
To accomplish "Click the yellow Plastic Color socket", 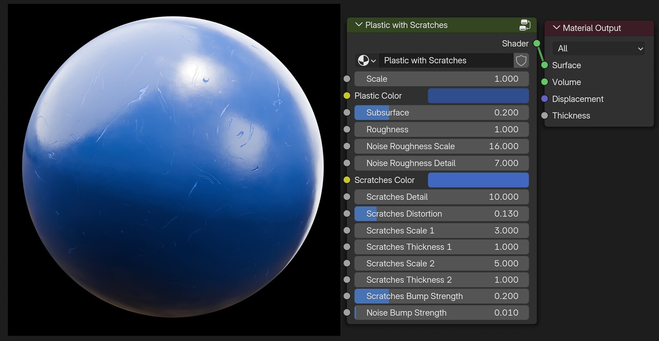I will pos(347,95).
